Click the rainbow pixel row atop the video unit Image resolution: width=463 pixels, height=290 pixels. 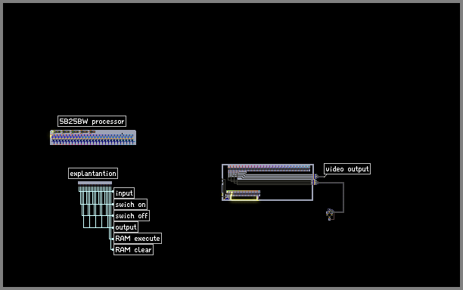[x=269, y=167]
